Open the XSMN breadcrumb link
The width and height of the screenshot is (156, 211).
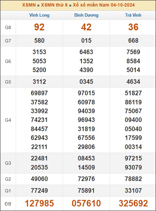(x=29, y=5)
